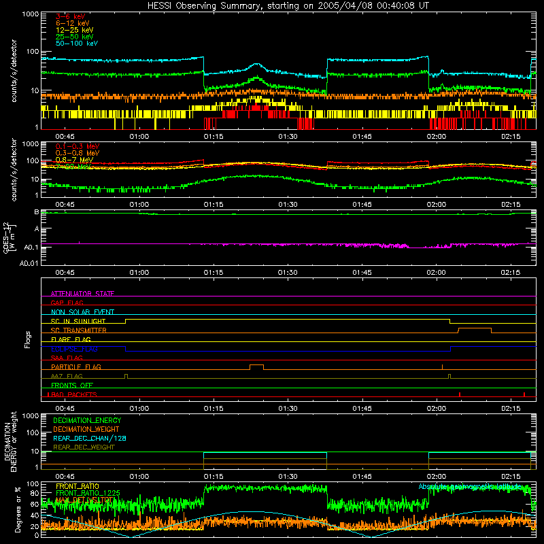Select the 6-12 keV legend label

coord(73,23)
